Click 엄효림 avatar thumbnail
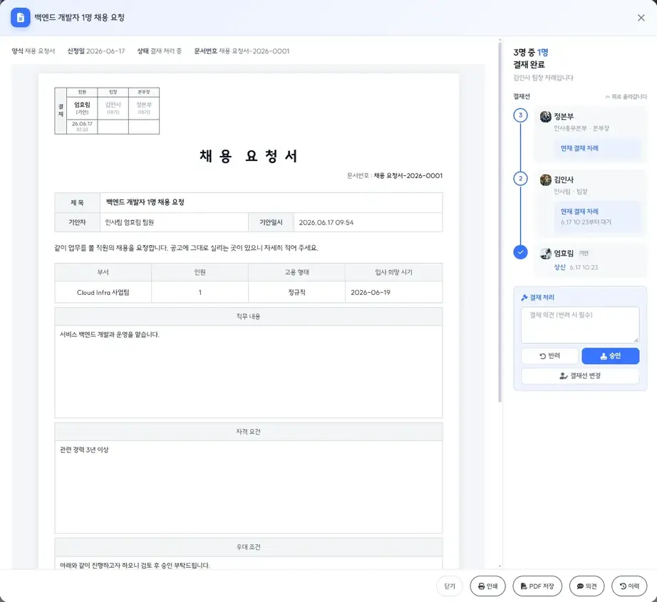Image resolution: width=657 pixels, height=602 pixels. point(546,253)
